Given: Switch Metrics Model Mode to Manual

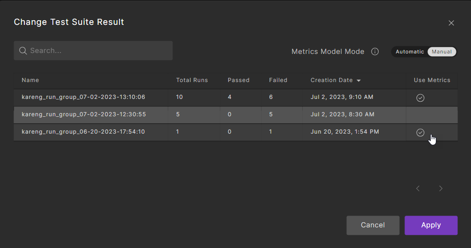Looking at the screenshot, I should [441, 52].
